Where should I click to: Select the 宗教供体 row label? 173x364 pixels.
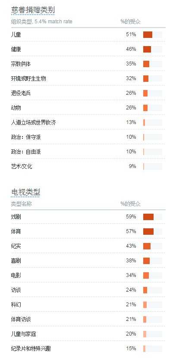click(x=21, y=64)
